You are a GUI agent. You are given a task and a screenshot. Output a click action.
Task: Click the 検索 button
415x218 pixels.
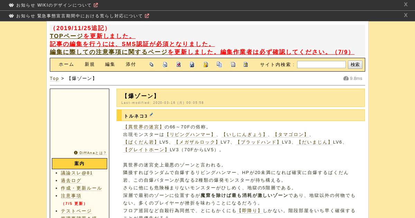point(355,65)
